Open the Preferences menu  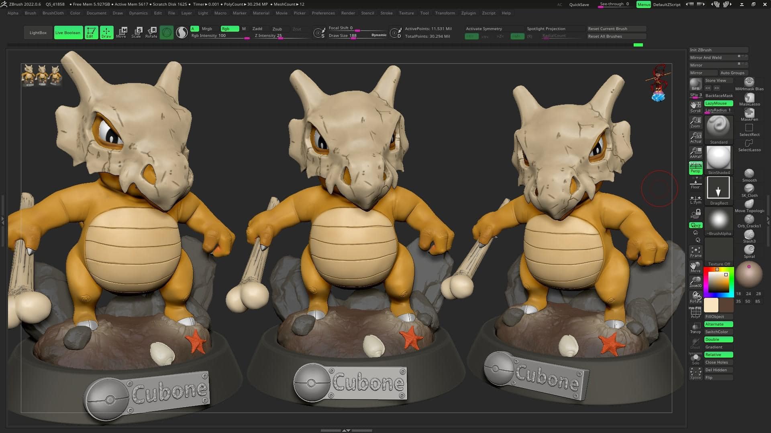(x=323, y=13)
